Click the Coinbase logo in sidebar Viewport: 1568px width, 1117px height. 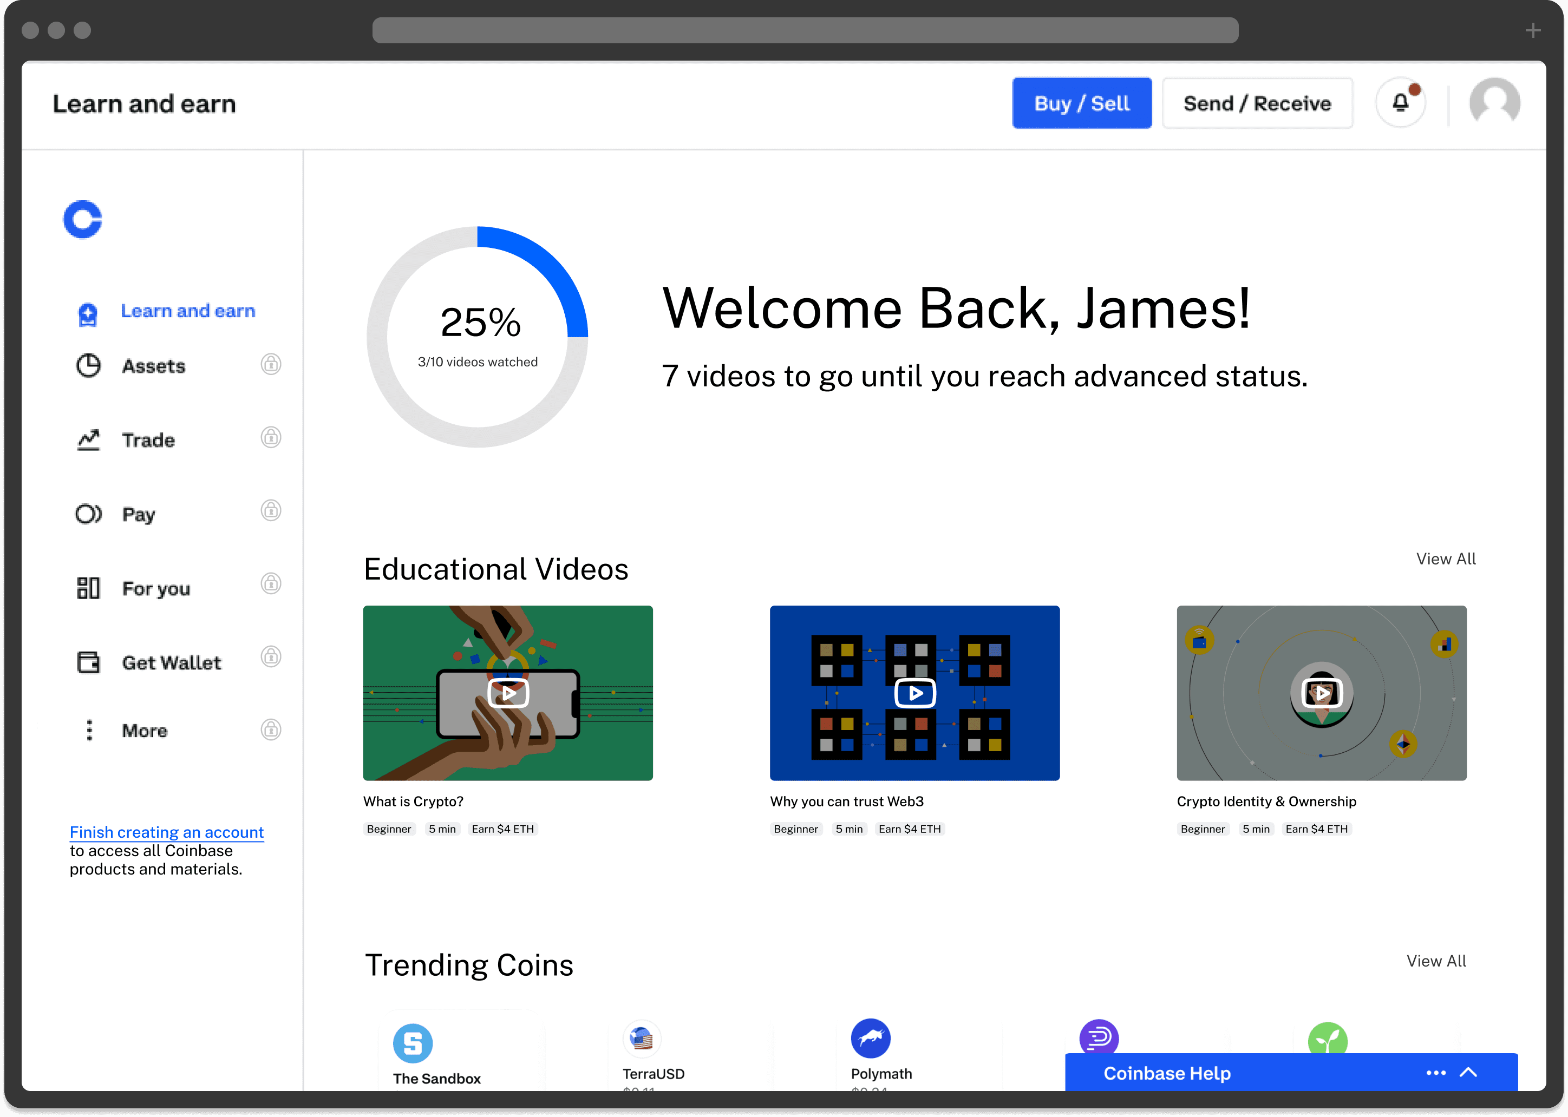click(x=82, y=219)
